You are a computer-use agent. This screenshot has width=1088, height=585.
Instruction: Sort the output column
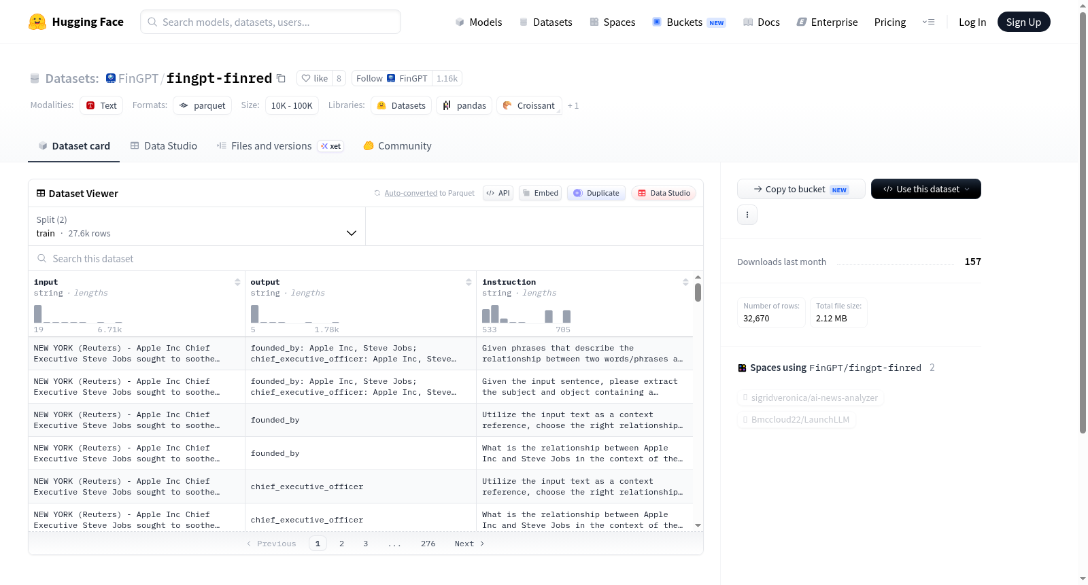tap(469, 282)
